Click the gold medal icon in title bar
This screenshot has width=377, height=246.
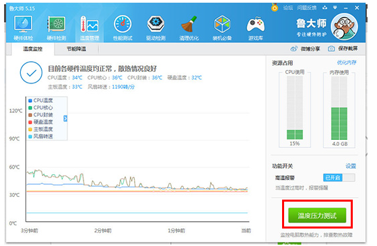pyautogui.click(x=275, y=7)
